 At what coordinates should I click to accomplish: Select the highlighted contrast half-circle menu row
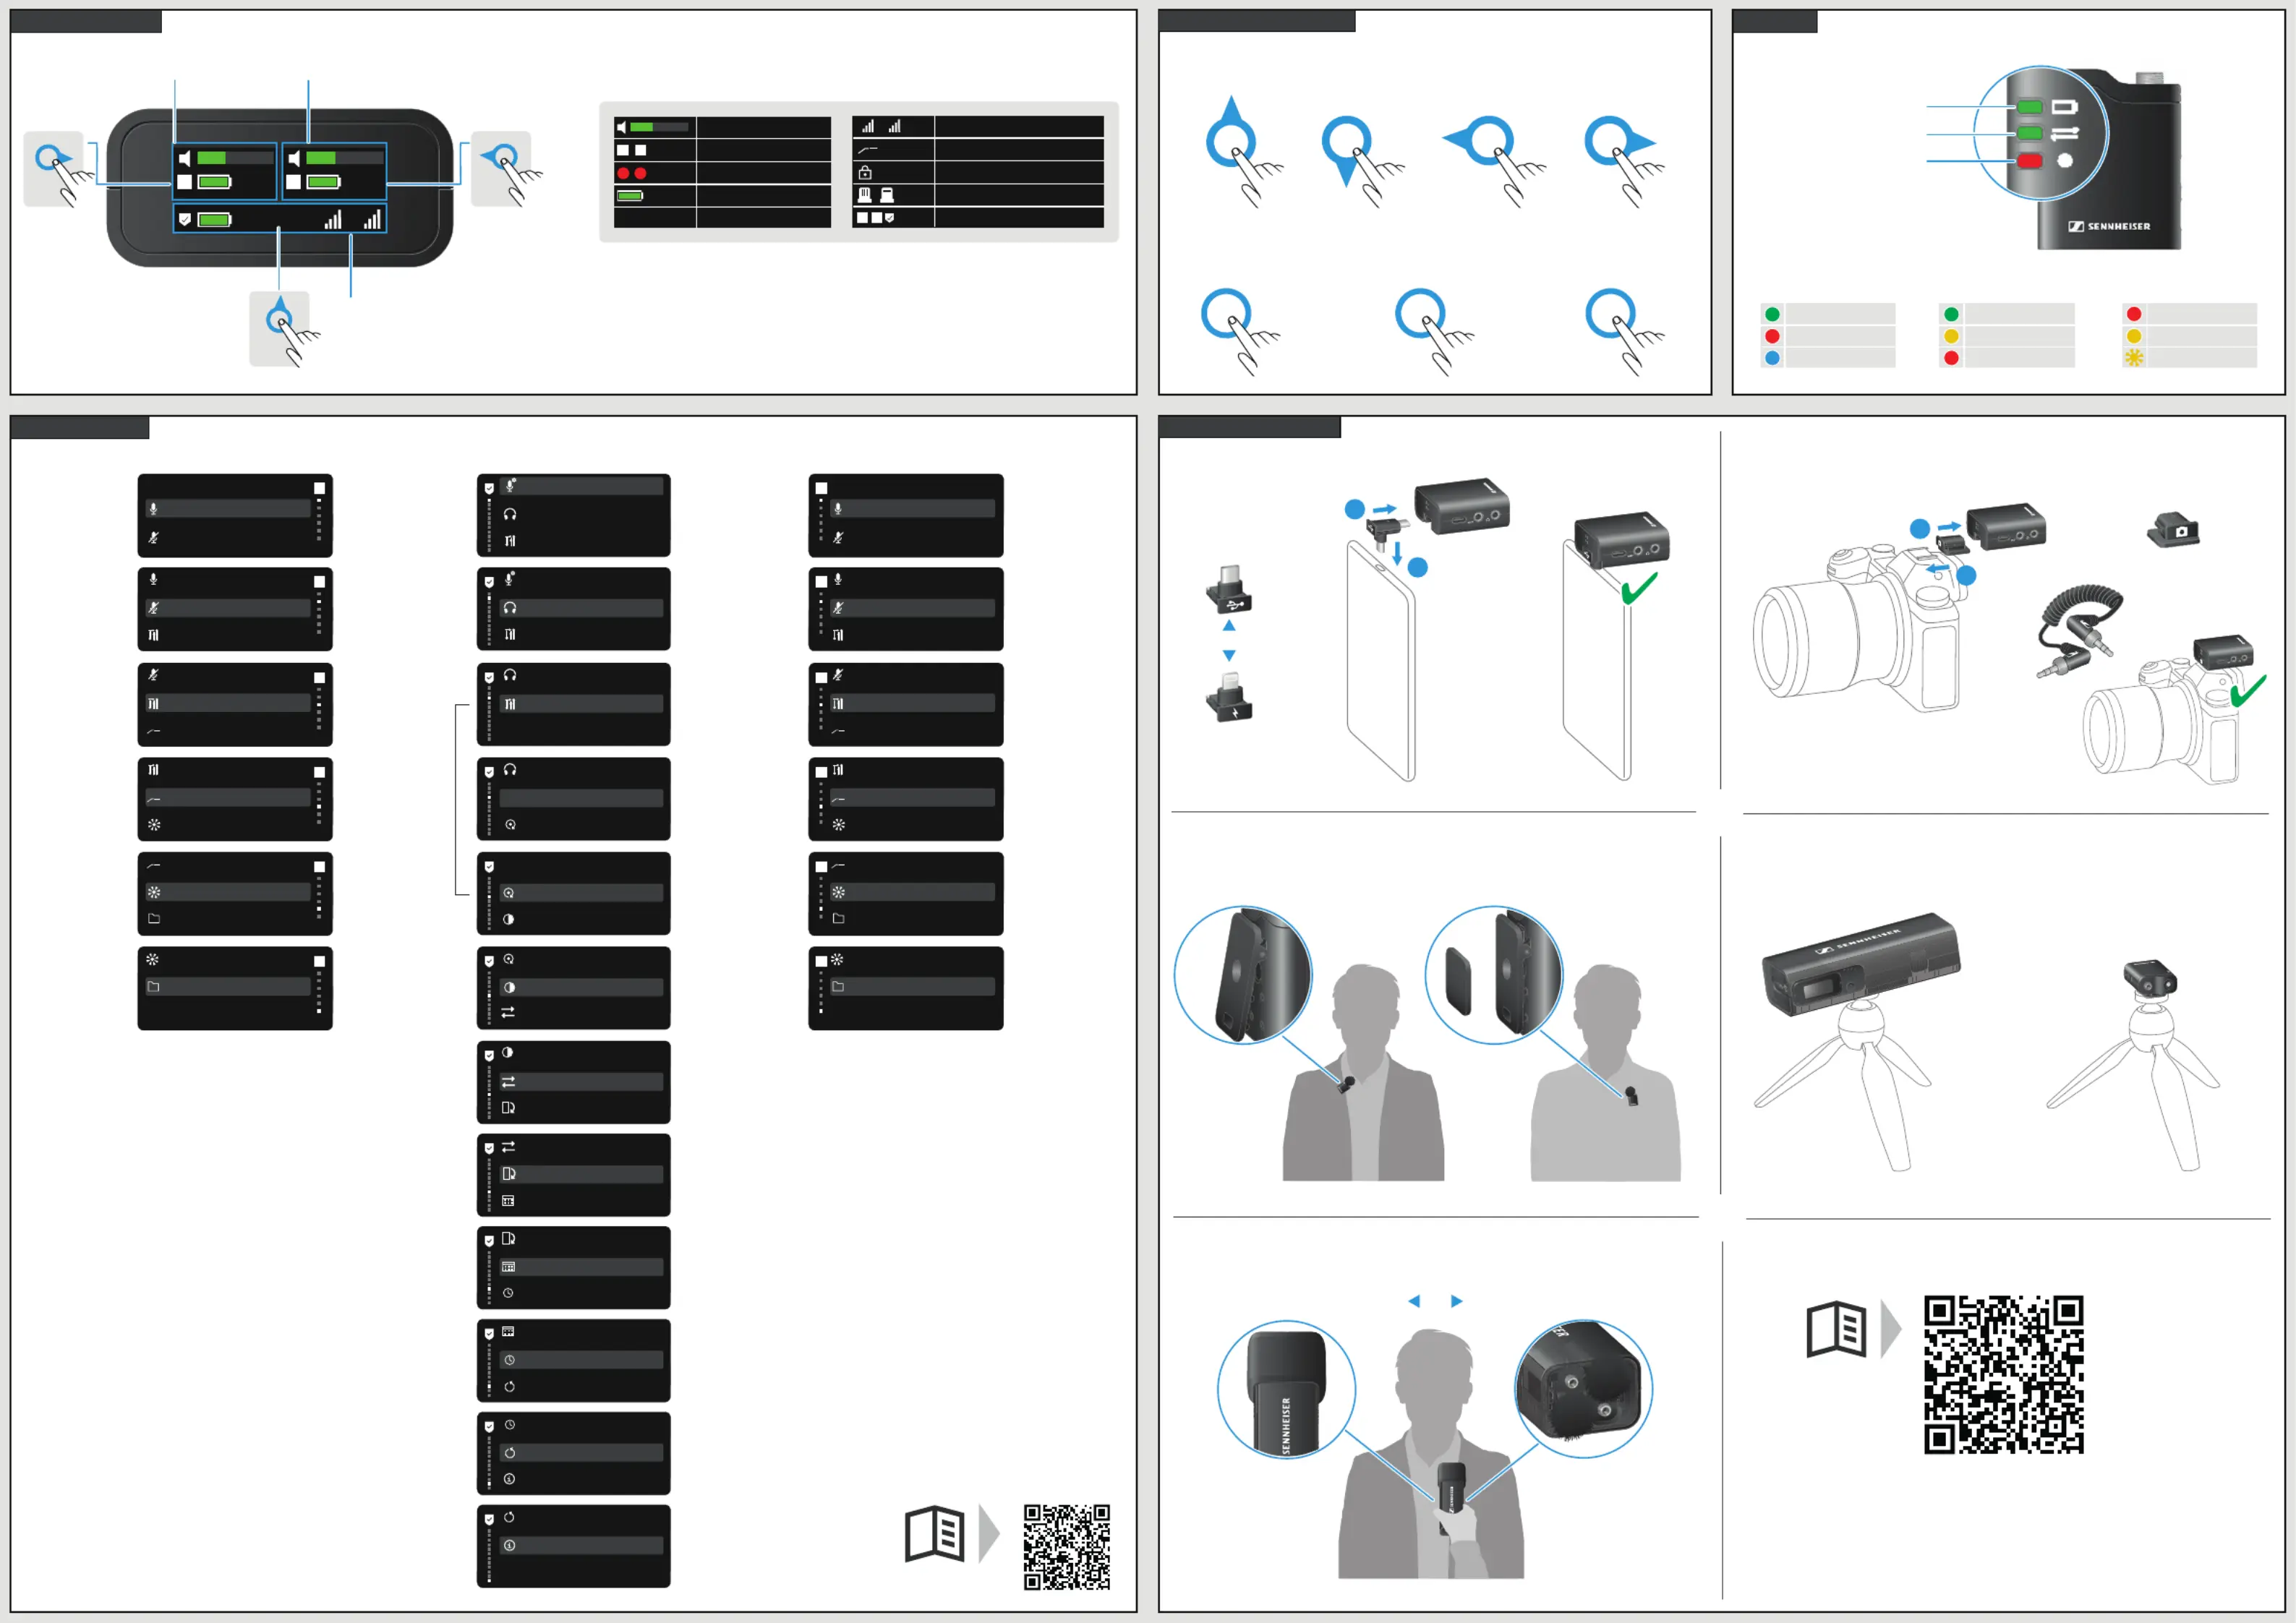tap(581, 987)
